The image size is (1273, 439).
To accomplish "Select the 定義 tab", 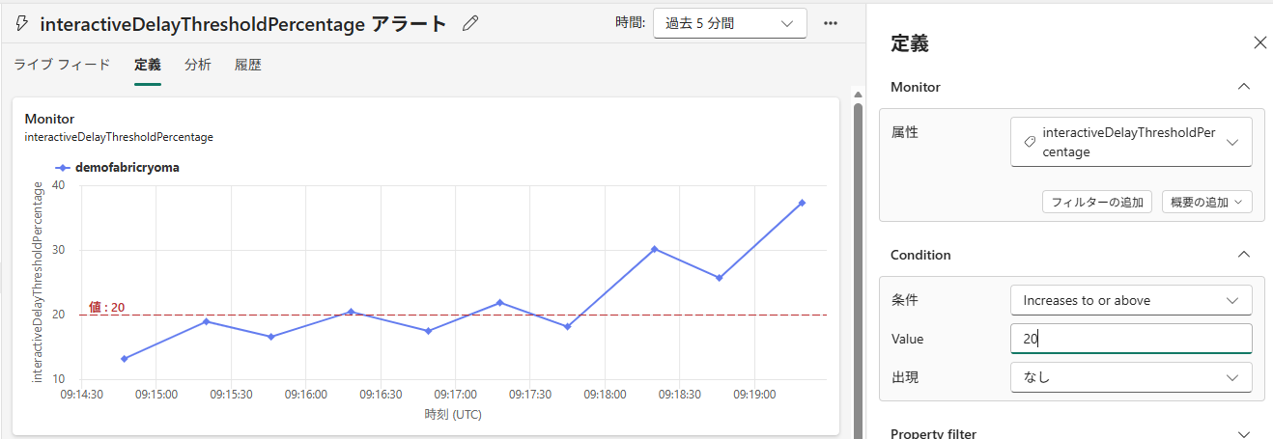I will [x=148, y=65].
